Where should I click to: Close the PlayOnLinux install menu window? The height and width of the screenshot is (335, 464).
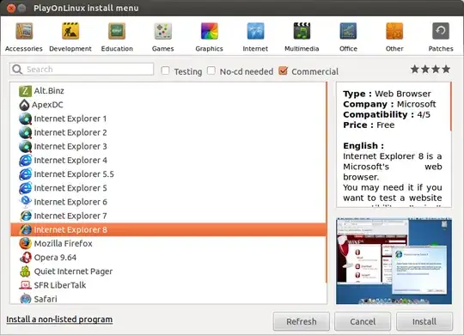pyautogui.click(x=11, y=9)
